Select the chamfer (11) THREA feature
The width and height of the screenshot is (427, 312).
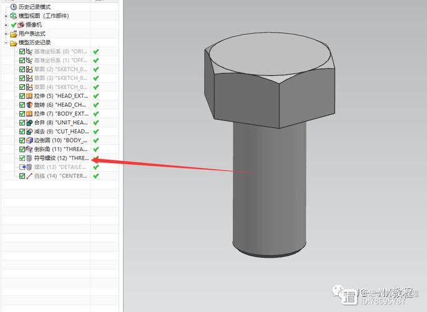[61, 149]
